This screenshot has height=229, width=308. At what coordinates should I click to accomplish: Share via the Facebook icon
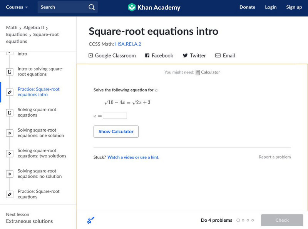coord(147,55)
